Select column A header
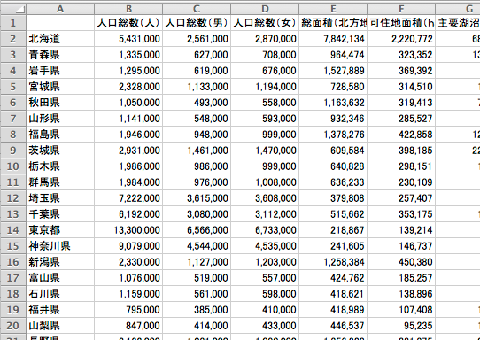480x340 pixels. pyautogui.click(x=60, y=9)
